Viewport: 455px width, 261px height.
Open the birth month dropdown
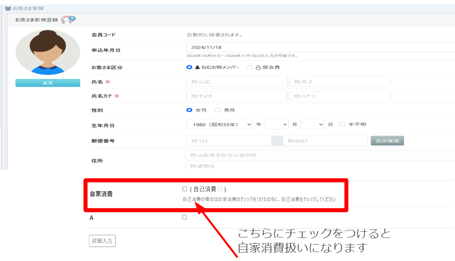coord(277,125)
